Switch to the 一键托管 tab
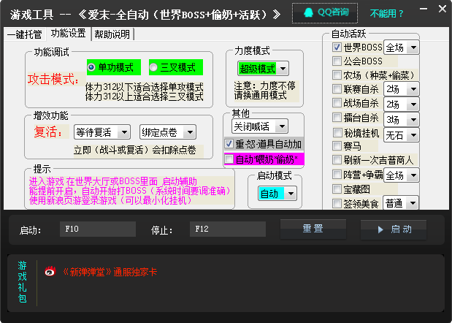 click(x=26, y=34)
